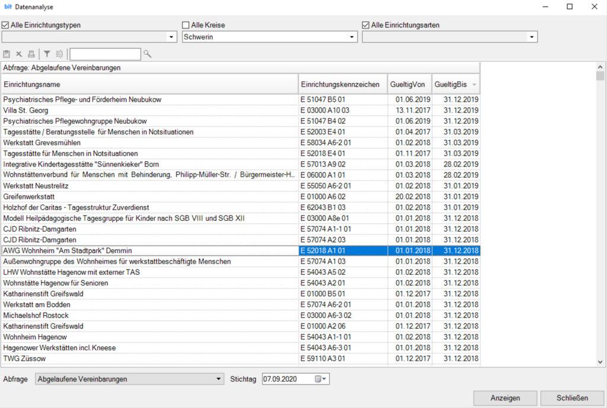The height and width of the screenshot is (408, 607).
Task: Click the Schließen button
Action: click(572, 398)
